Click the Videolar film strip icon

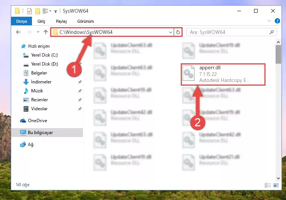(26, 109)
